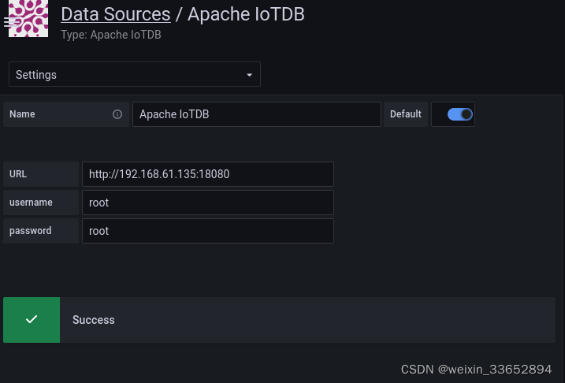Image resolution: width=565 pixels, height=383 pixels.
Task: Click the password input field
Action: (208, 231)
